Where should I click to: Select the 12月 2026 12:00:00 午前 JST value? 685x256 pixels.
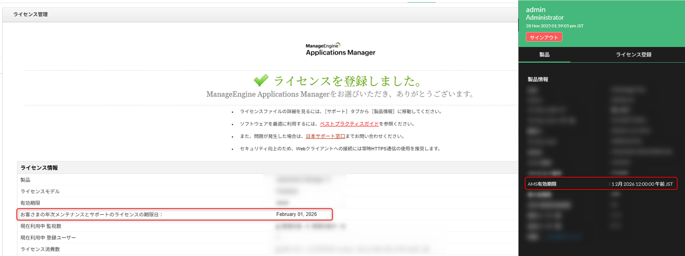pos(642,184)
